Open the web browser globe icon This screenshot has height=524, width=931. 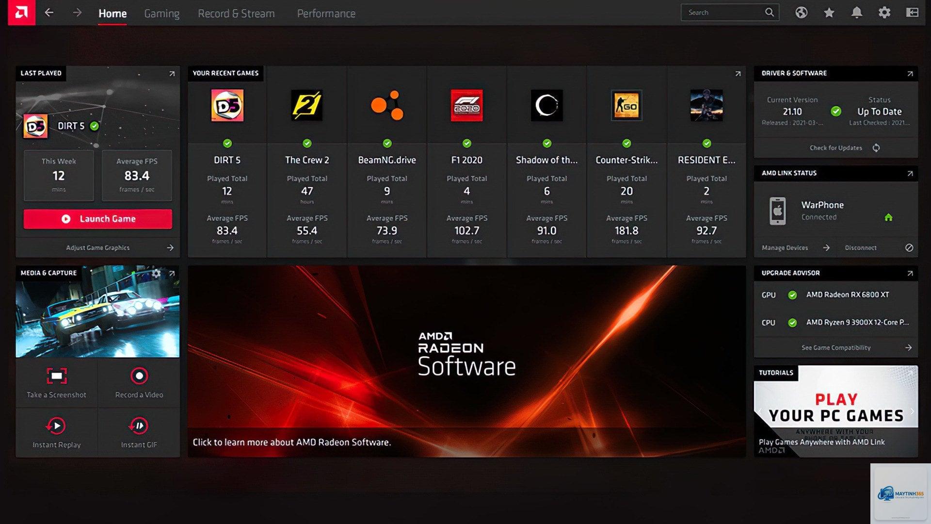(801, 13)
